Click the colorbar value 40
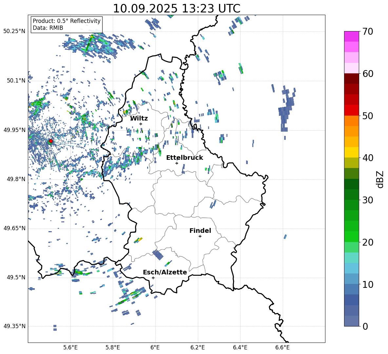Screen dimensions: 388x354 click(368, 158)
